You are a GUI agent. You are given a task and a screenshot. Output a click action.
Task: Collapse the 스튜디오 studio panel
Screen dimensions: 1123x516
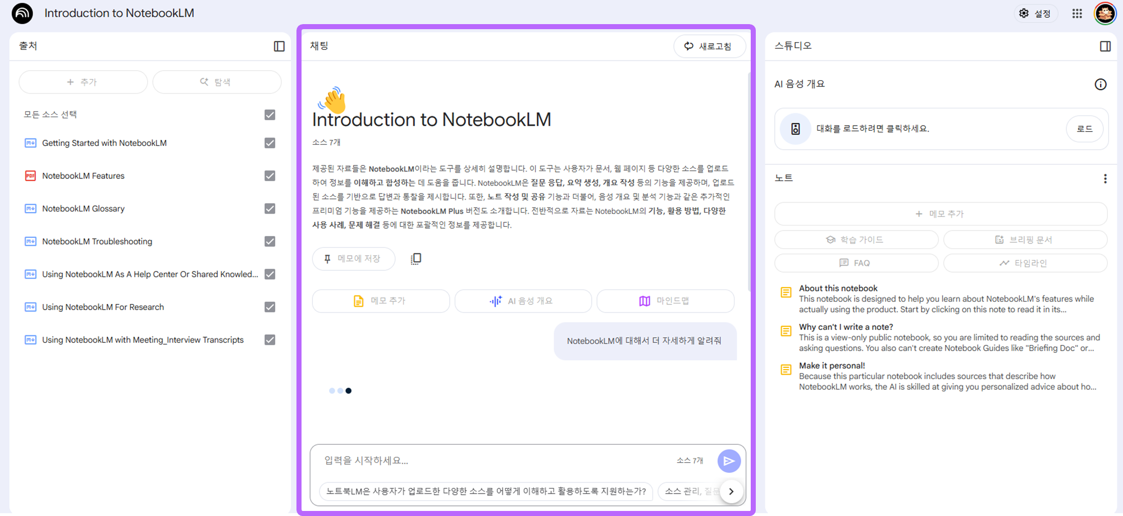coord(1105,46)
